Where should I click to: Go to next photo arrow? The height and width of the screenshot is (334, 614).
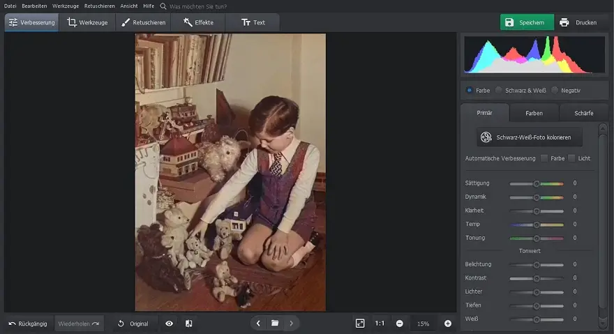[x=291, y=324]
